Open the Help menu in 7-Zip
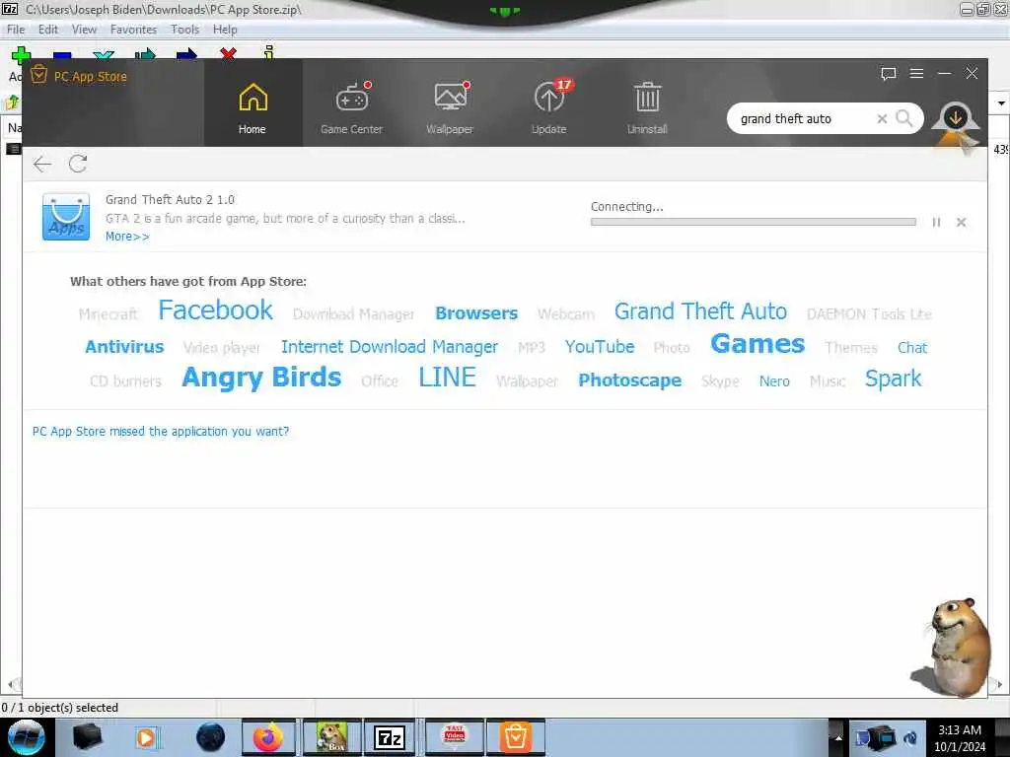 point(225,30)
